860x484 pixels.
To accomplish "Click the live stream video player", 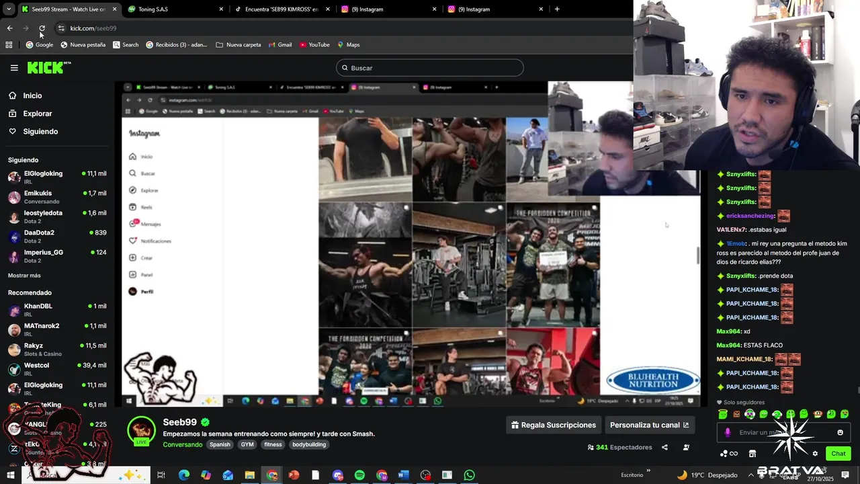I will [411, 244].
